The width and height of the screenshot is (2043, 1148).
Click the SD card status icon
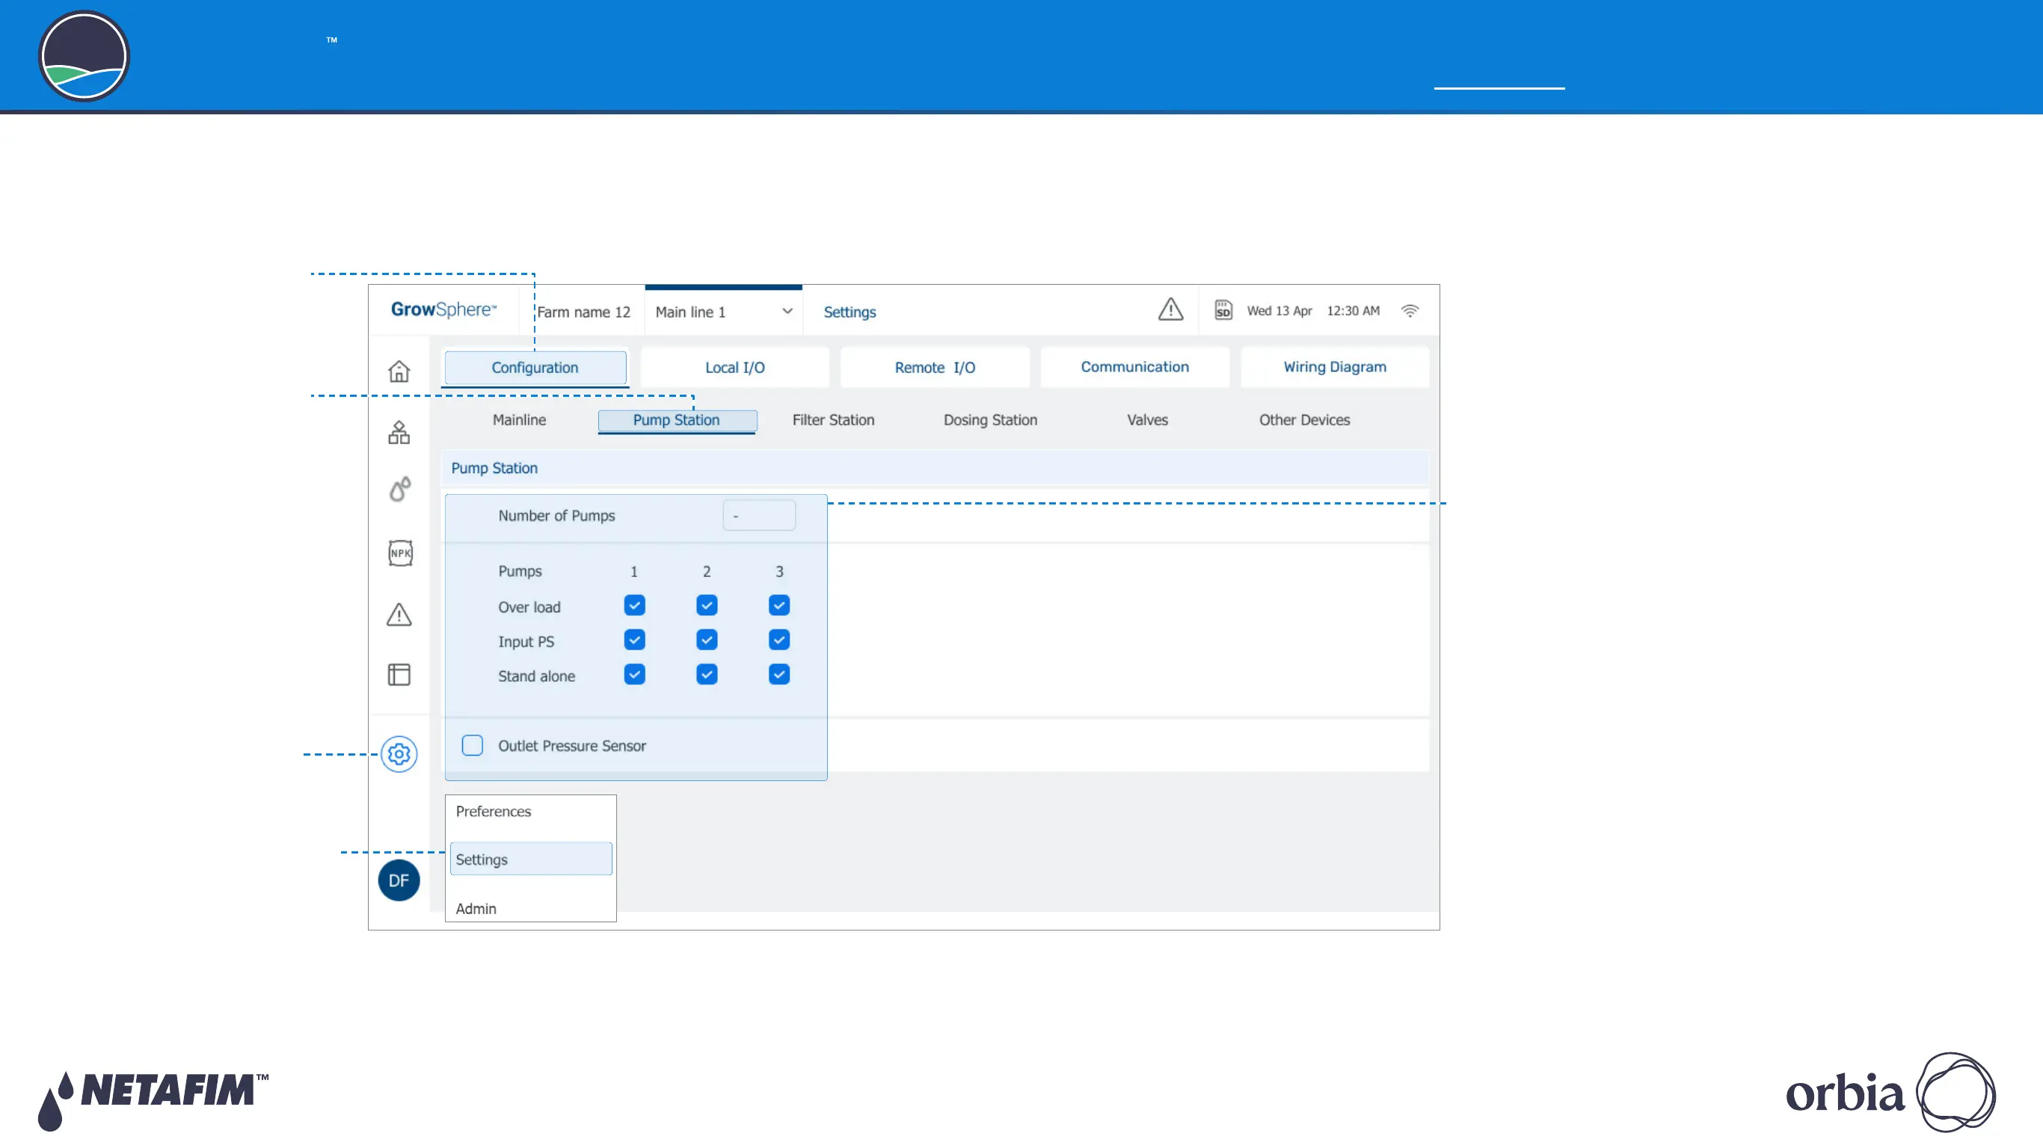(x=1223, y=310)
